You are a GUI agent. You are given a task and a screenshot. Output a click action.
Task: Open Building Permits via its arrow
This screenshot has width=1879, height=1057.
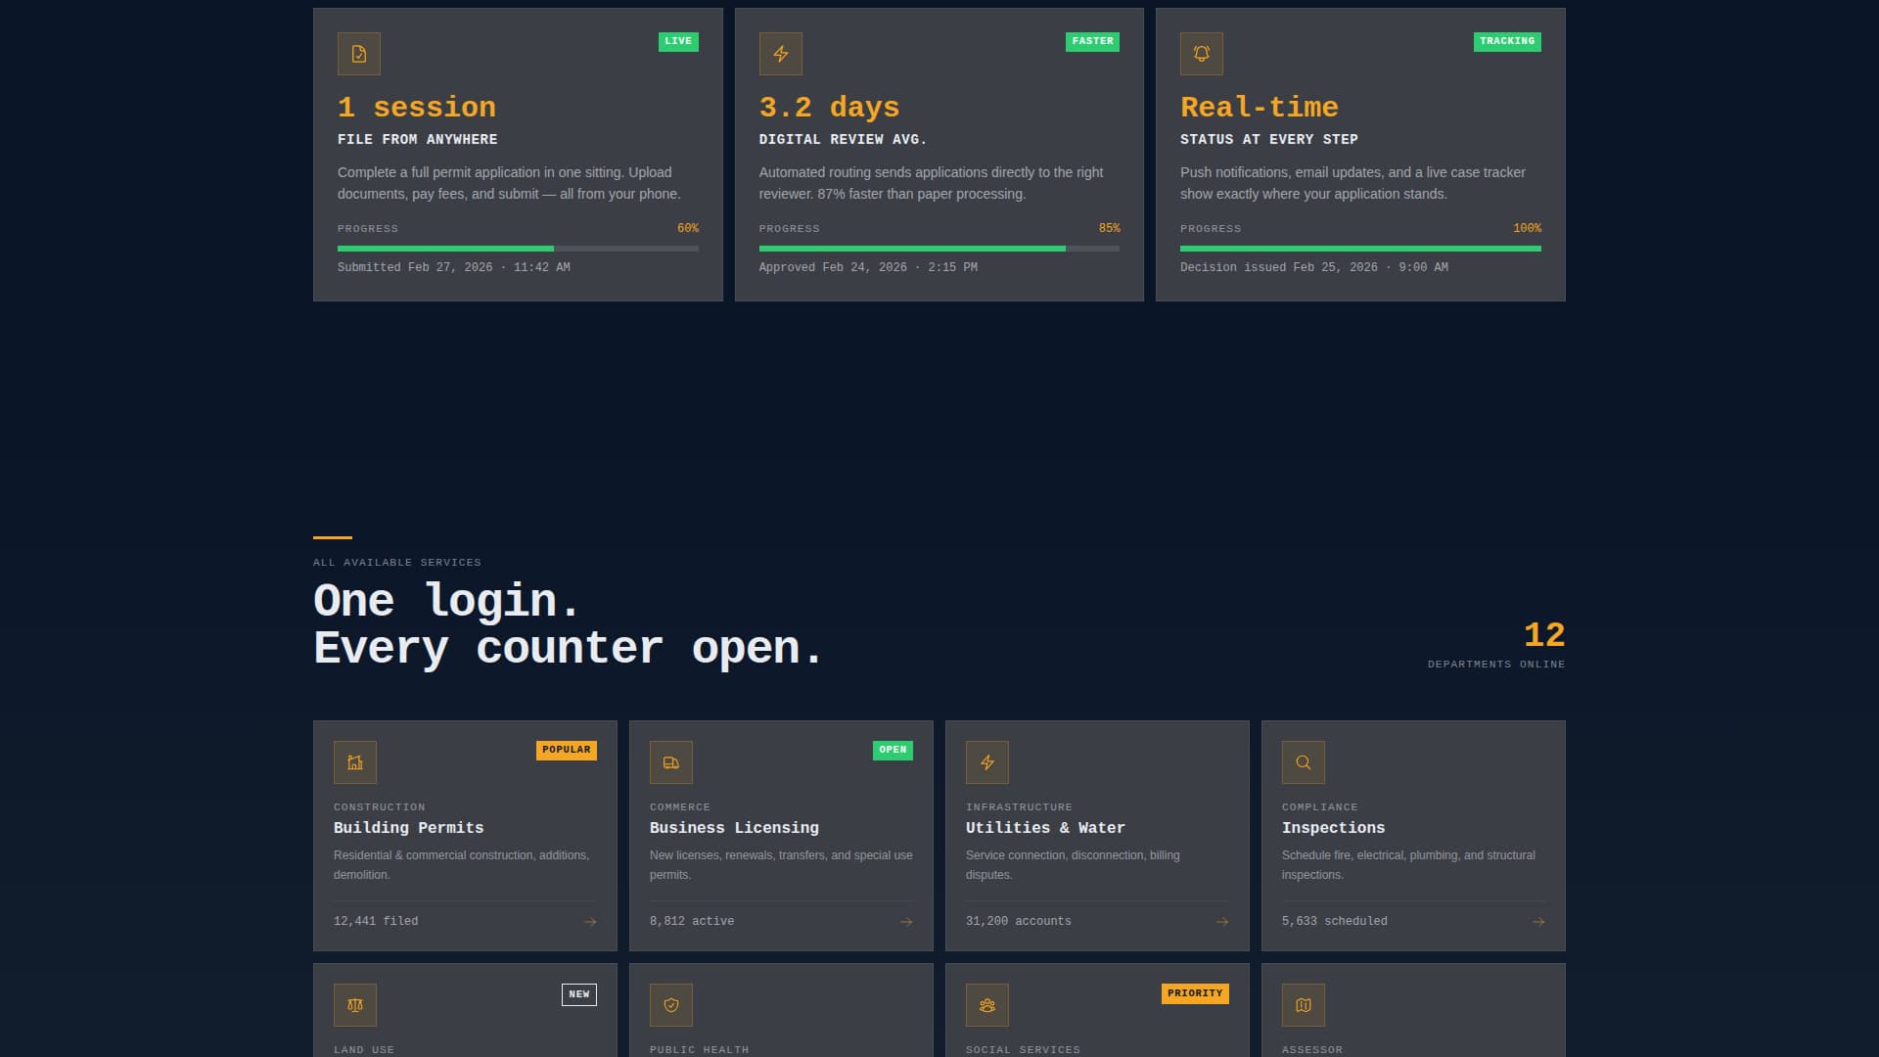(x=590, y=922)
